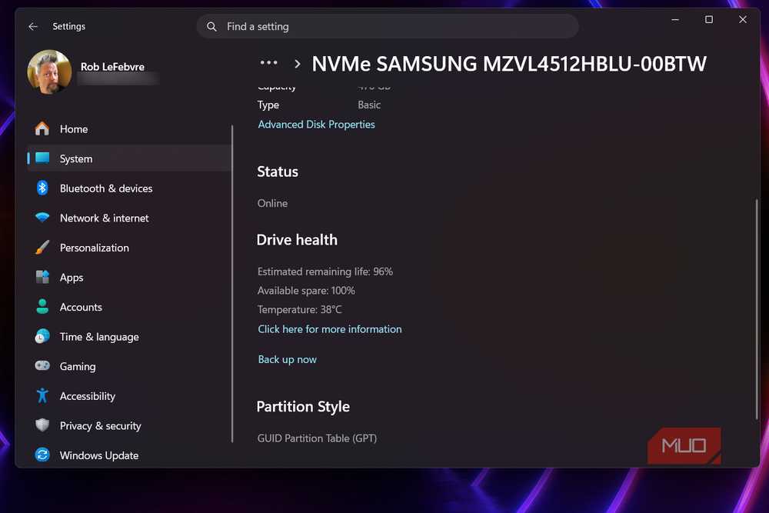
Task: Click the Network Wi-Fi icon
Action: (42, 217)
